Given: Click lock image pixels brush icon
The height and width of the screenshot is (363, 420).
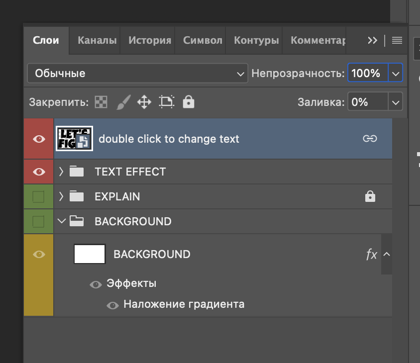Looking at the screenshot, I should point(123,102).
